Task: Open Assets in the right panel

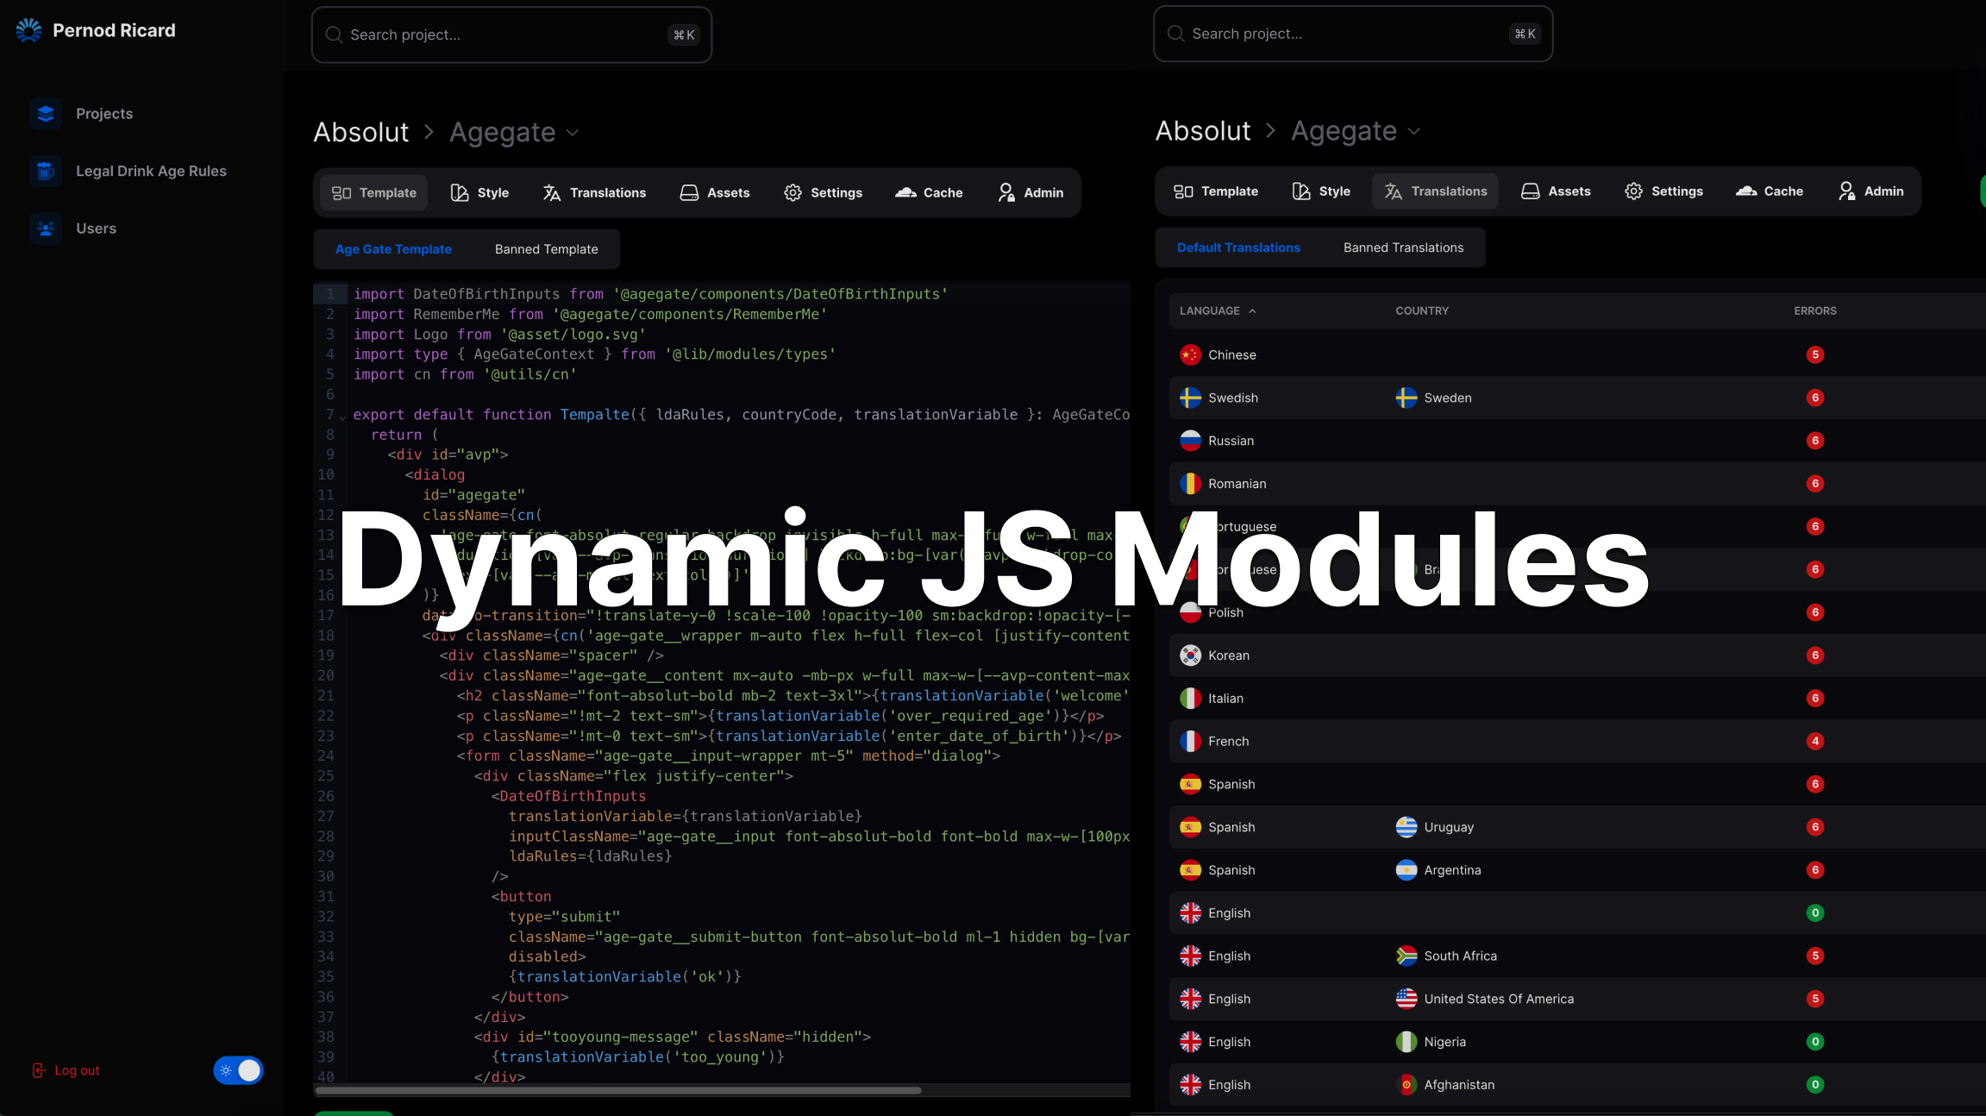Action: [1556, 191]
